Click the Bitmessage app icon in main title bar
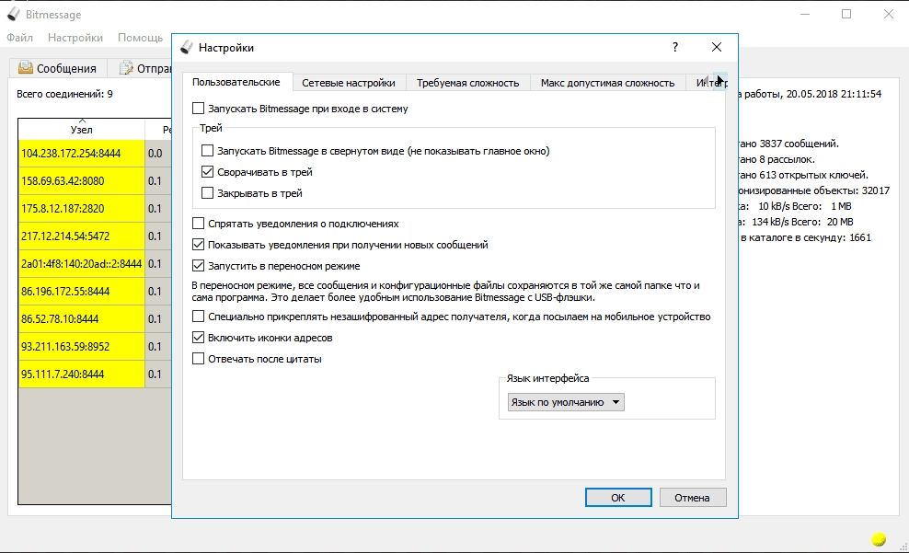909x553 pixels. pos(13,14)
